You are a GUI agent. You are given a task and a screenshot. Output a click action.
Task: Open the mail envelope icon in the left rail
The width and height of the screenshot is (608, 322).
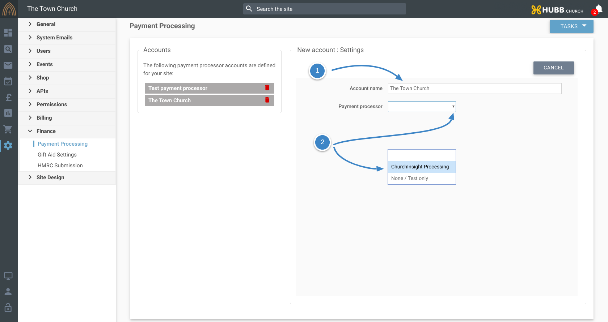coord(8,65)
